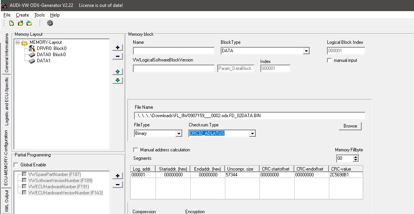The height and width of the screenshot is (214, 414).
Task: Click the Startaddr. (hex) column header
Action: click(x=173, y=169)
